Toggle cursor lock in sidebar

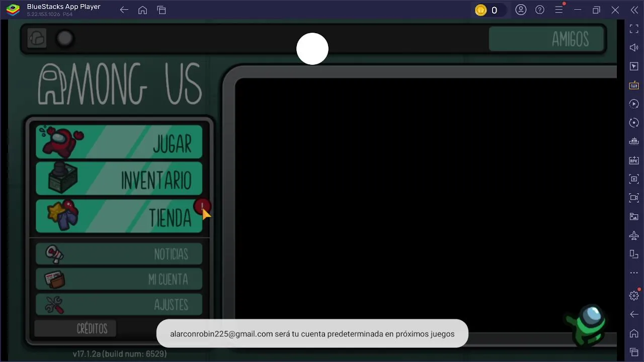pyautogui.click(x=634, y=66)
